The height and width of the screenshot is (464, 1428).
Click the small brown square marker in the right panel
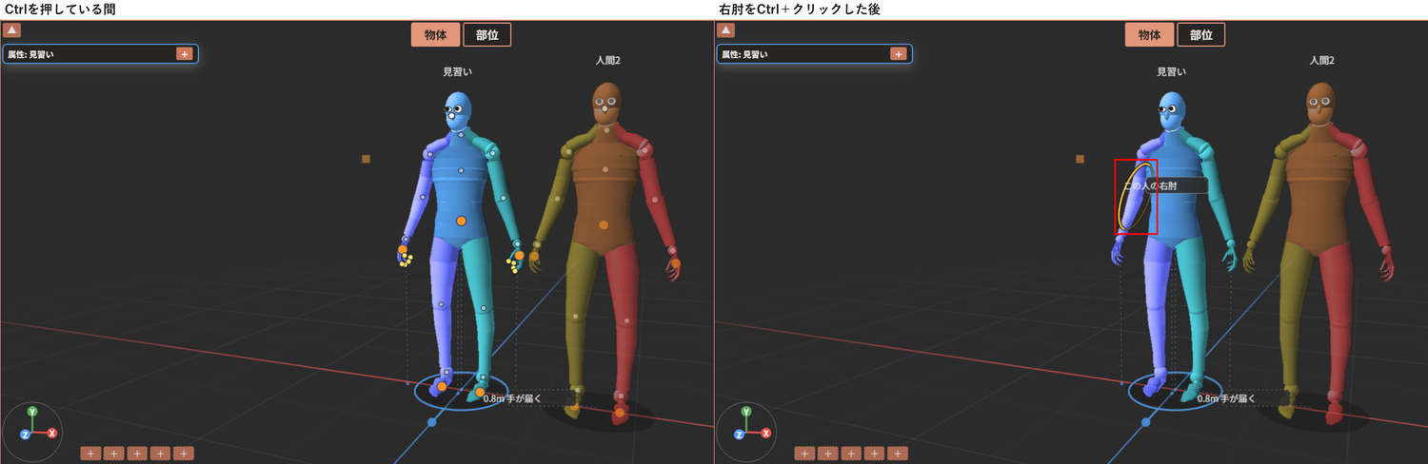[1080, 159]
